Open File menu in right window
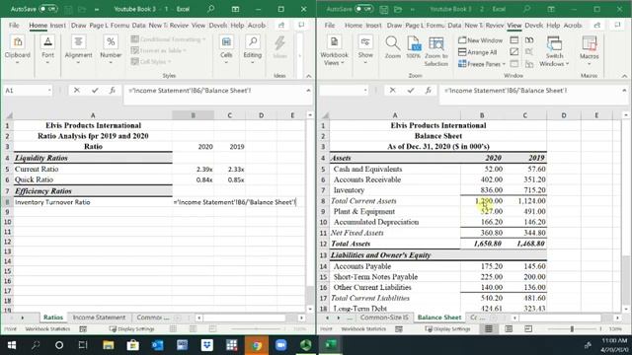The width and height of the screenshot is (632, 355). pos(330,26)
